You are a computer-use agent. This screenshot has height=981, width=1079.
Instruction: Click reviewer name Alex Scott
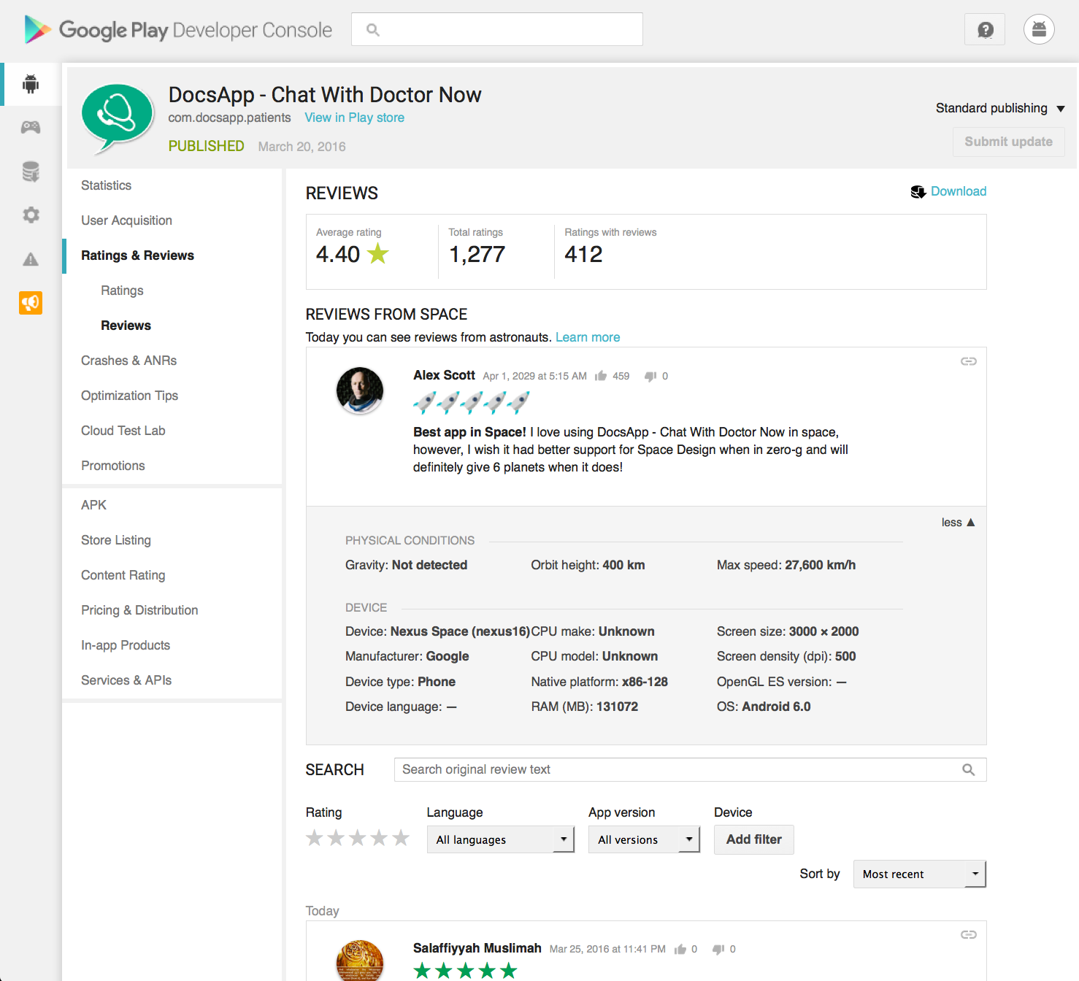point(444,375)
